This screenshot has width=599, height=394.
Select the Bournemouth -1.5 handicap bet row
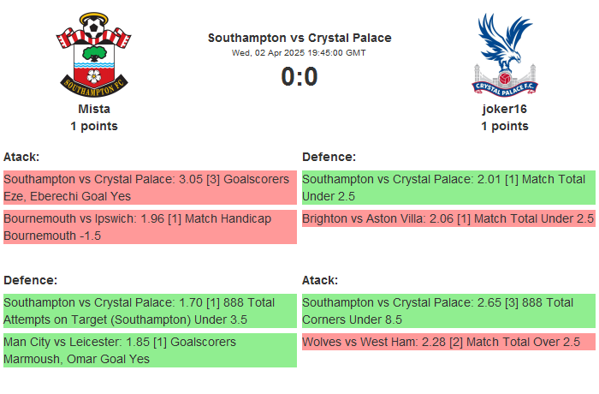[150, 227]
